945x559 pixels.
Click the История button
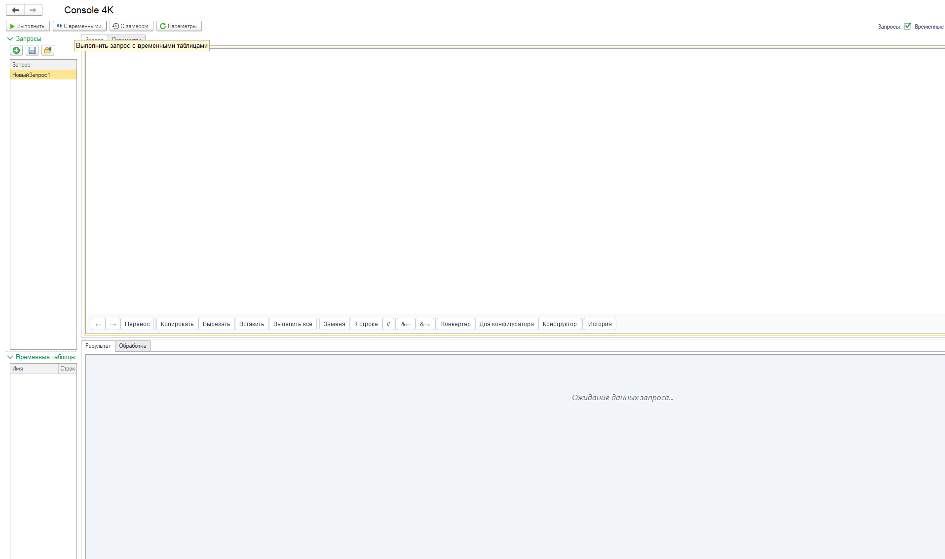[600, 324]
